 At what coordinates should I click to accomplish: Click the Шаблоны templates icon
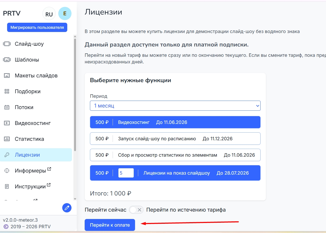click(7, 60)
